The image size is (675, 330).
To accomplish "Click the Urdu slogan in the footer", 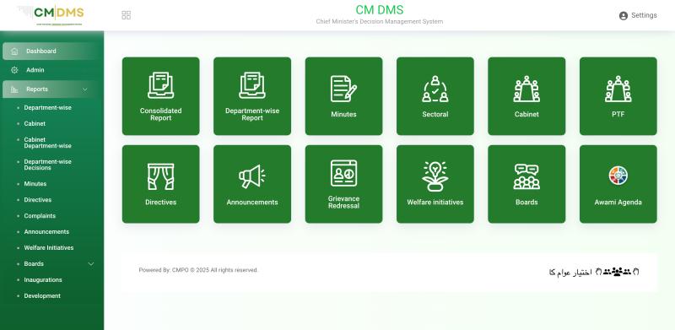I will pos(594,272).
